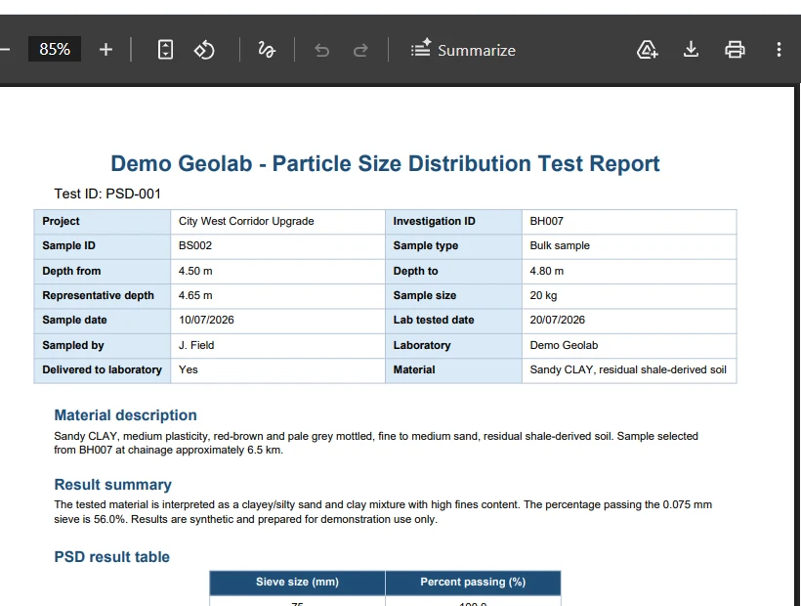The width and height of the screenshot is (801, 606).
Task: Click the 'Delivered to laboratory' label cell
Action: [103, 369]
